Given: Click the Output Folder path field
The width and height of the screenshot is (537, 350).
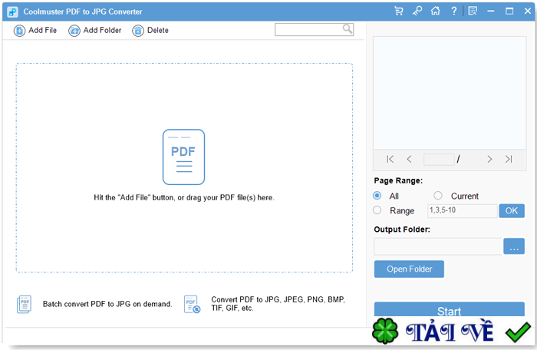Looking at the screenshot, I should click(438, 246).
